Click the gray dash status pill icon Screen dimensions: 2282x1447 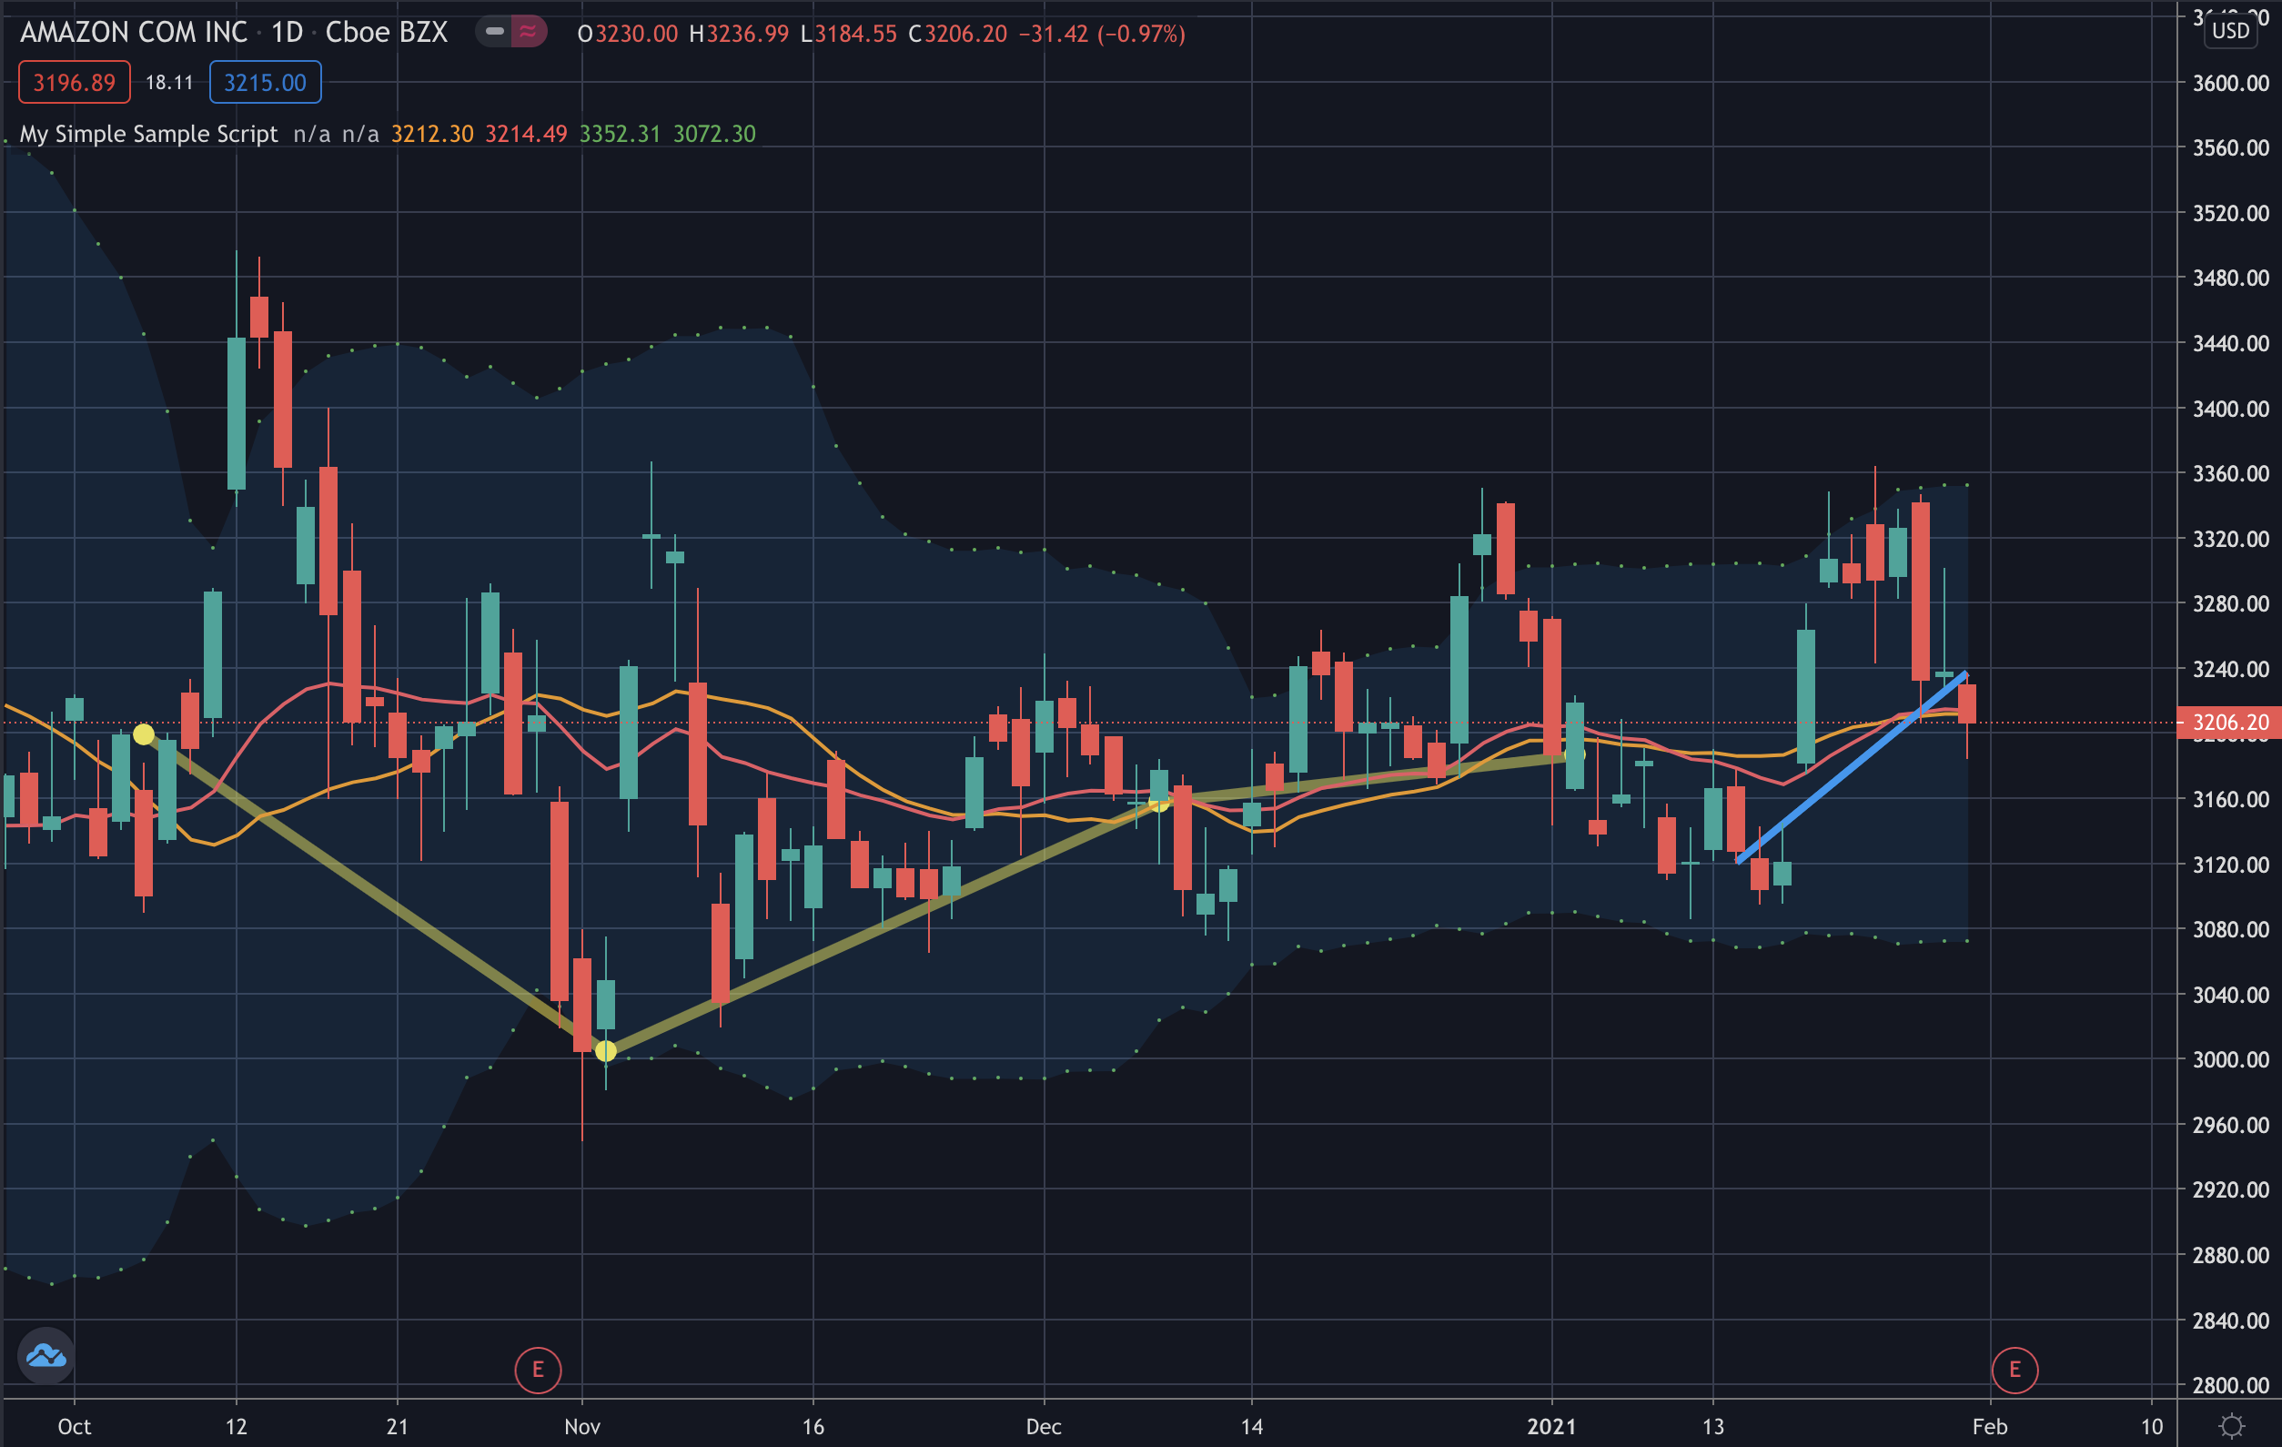click(494, 32)
